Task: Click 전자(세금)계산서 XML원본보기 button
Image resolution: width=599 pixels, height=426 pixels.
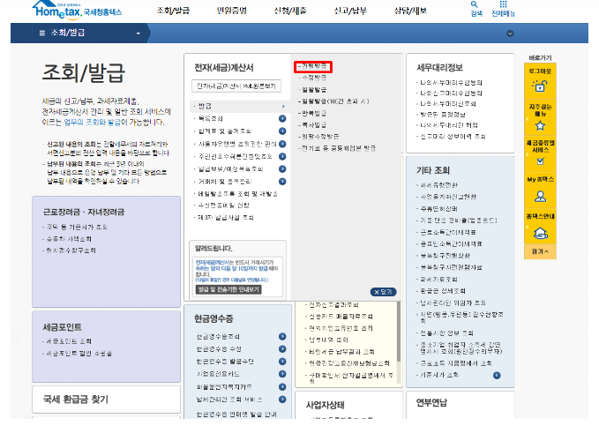Action: click(x=236, y=86)
